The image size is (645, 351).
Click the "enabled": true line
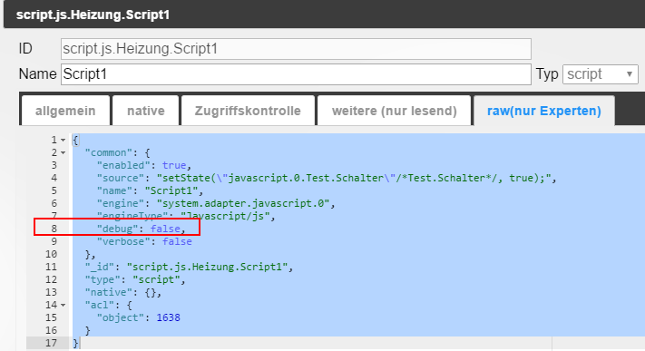point(144,165)
